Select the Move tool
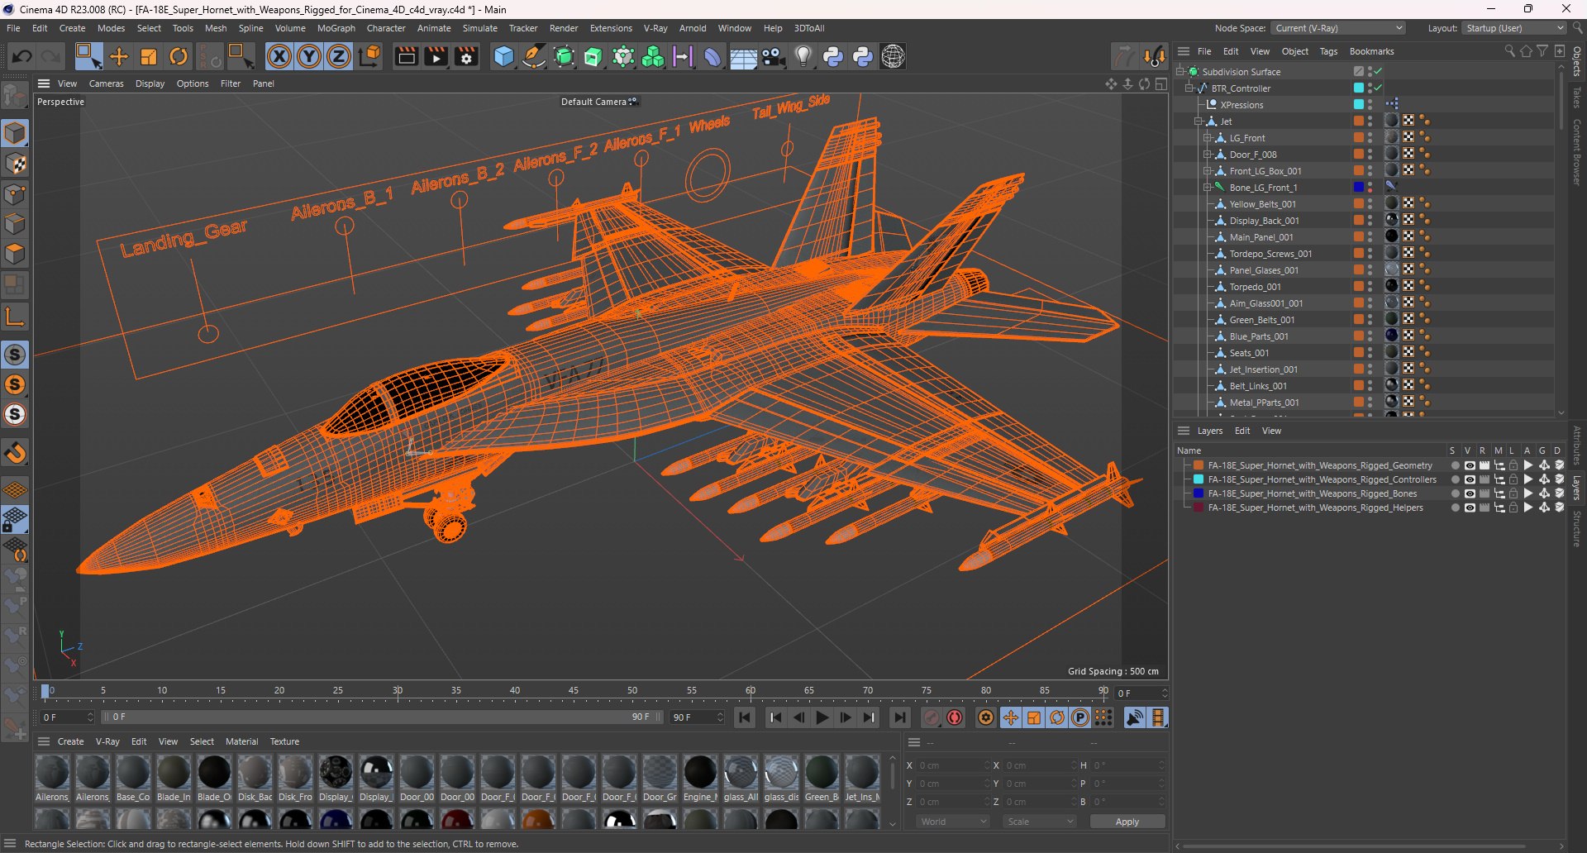The width and height of the screenshot is (1587, 853). (x=119, y=56)
